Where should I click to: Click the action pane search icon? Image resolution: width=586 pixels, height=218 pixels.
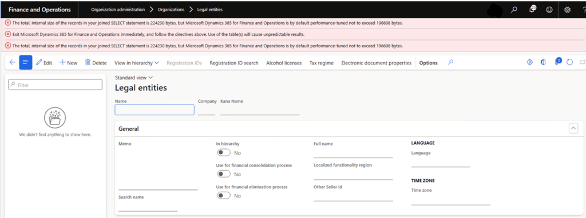451,63
